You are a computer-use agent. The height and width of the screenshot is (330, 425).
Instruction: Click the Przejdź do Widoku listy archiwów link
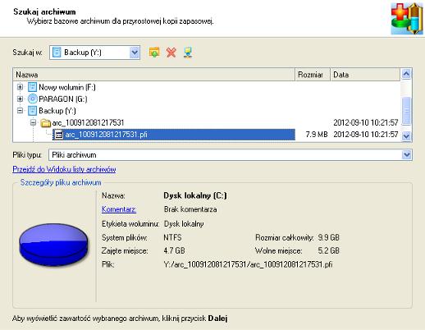(64, 169)
